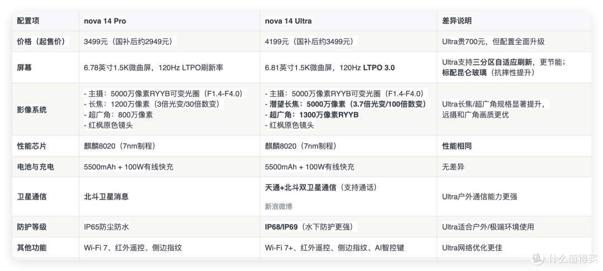Viewport: 603px width, 271px height.
Task: Select the '6.81英寸1.5K微曲屏' Ultra screen cell
Action: [329, 67]
